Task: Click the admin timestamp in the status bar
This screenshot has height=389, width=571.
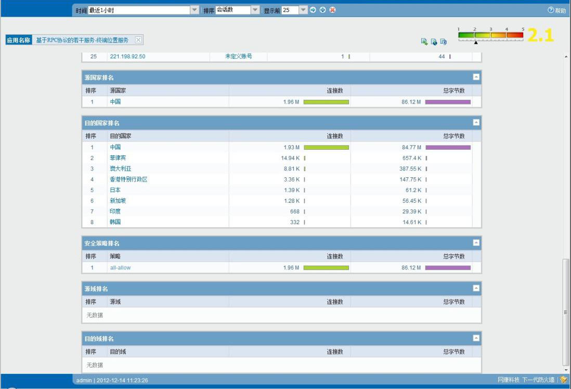Action: [112, 380]
